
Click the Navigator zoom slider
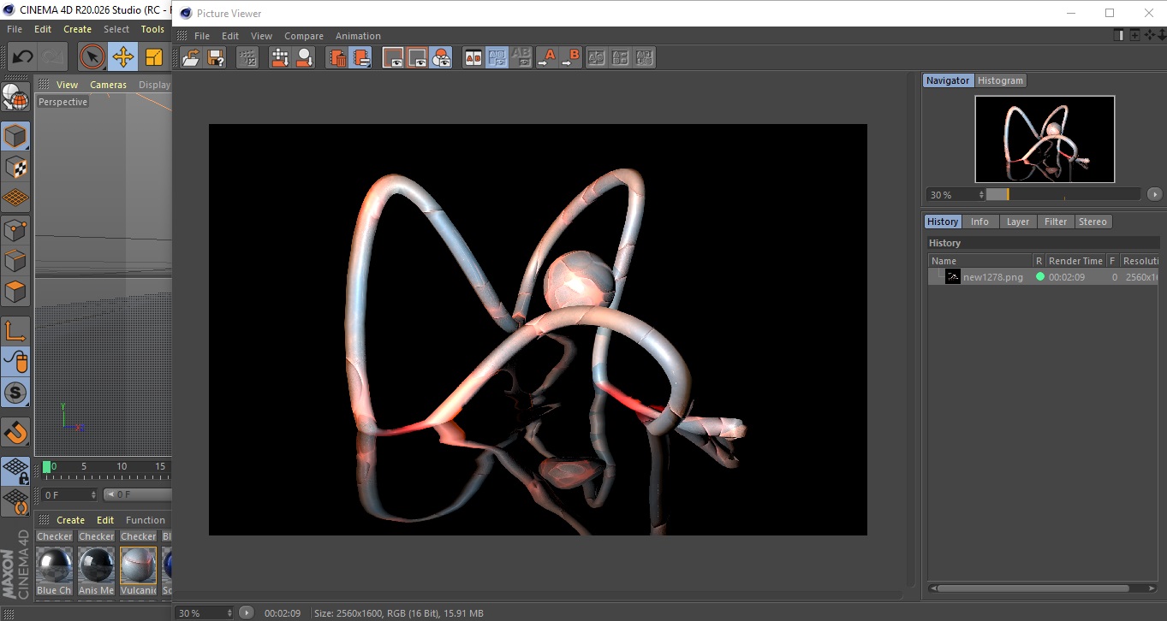pyautogui.click(x=1063, y=194)
